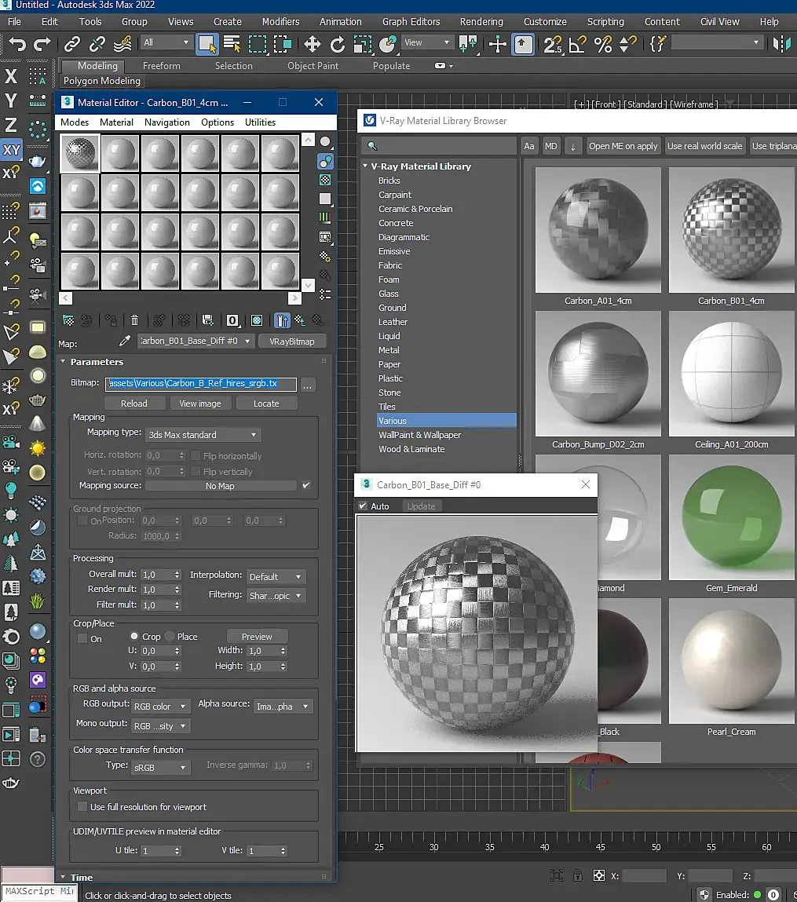Click the search icon in V-Ray browser

coord(373,146)
